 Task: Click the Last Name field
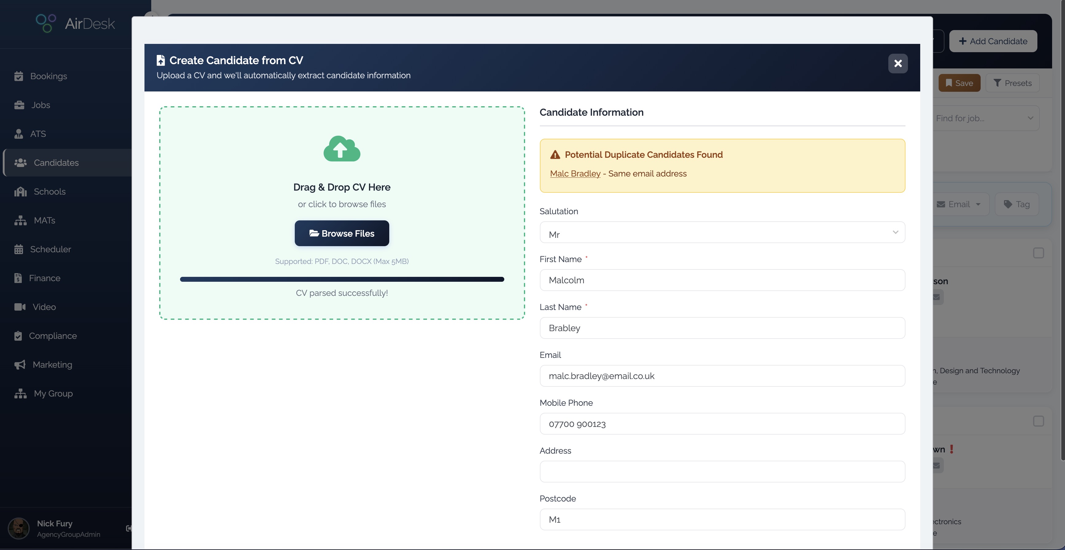click(x=722, y=328)
